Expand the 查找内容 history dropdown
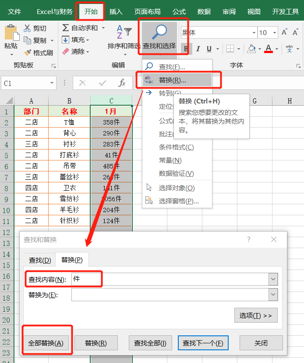The image size is (304, 363). point(273,279)
